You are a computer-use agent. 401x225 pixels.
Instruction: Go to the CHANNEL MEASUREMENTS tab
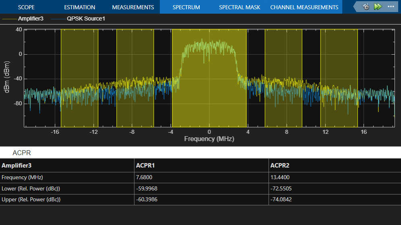pos(304,7)
